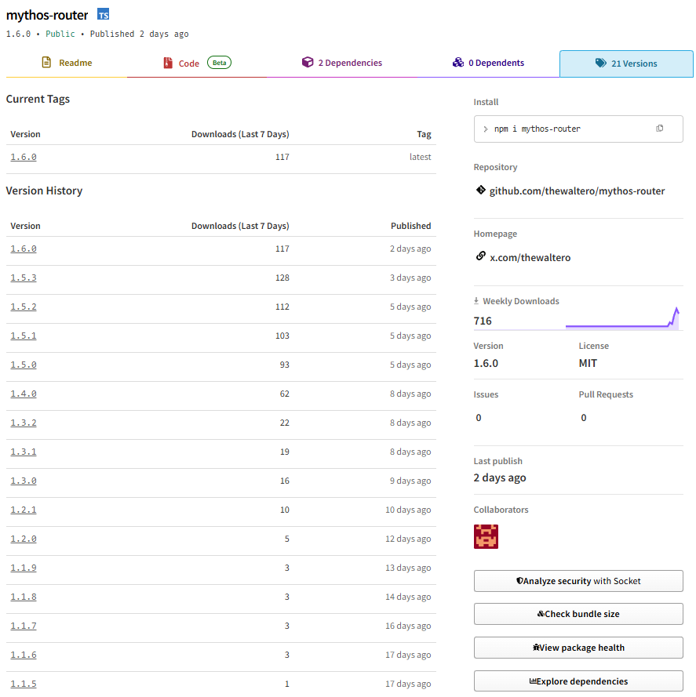The width and height of the screenshot is (696, 697).
Task: Visit the x.com/thewaltero homepage link
Action: tap(530, 258)
